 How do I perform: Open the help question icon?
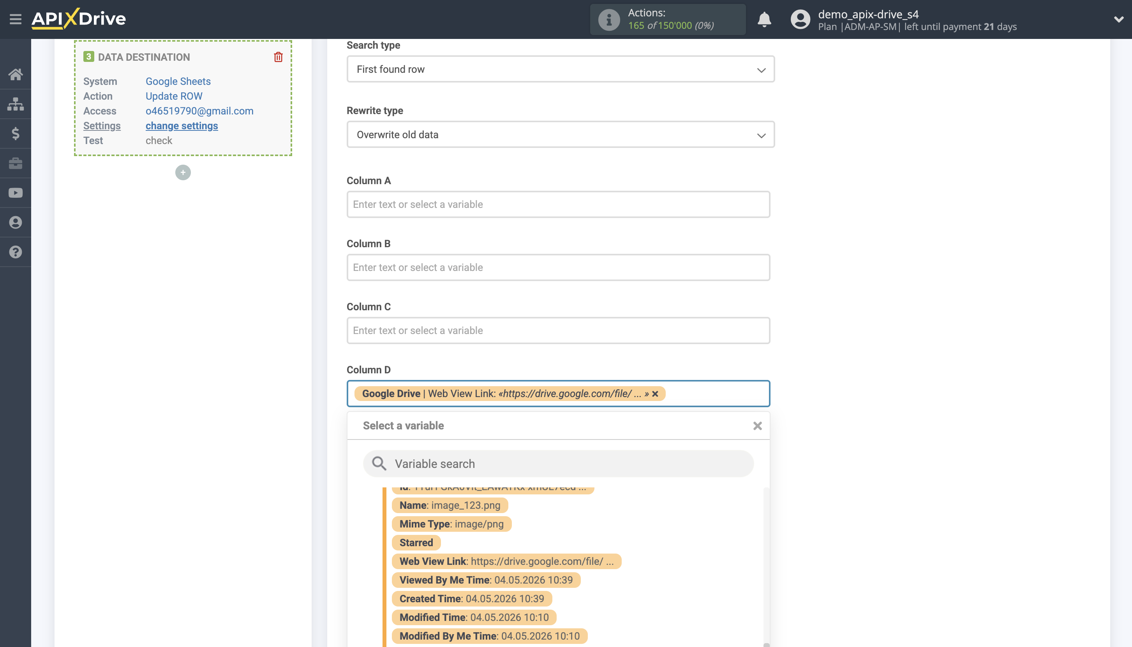[16, 252]
